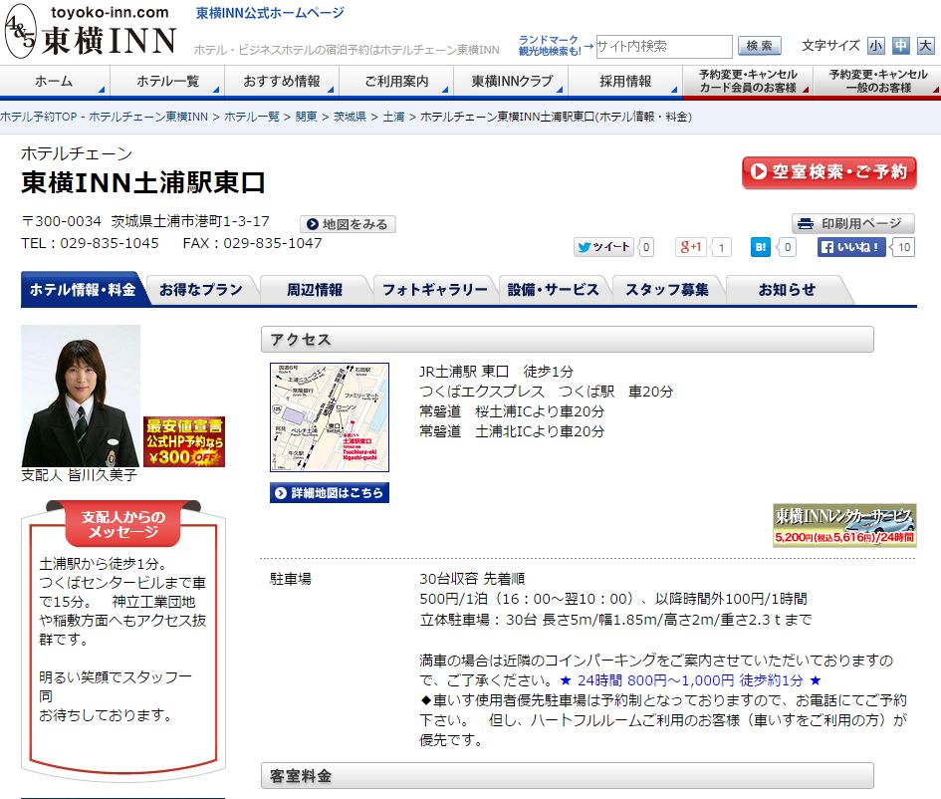Click the Twitter ツイート button
Screen dimensions: 941x799
[x=603, y=247]
